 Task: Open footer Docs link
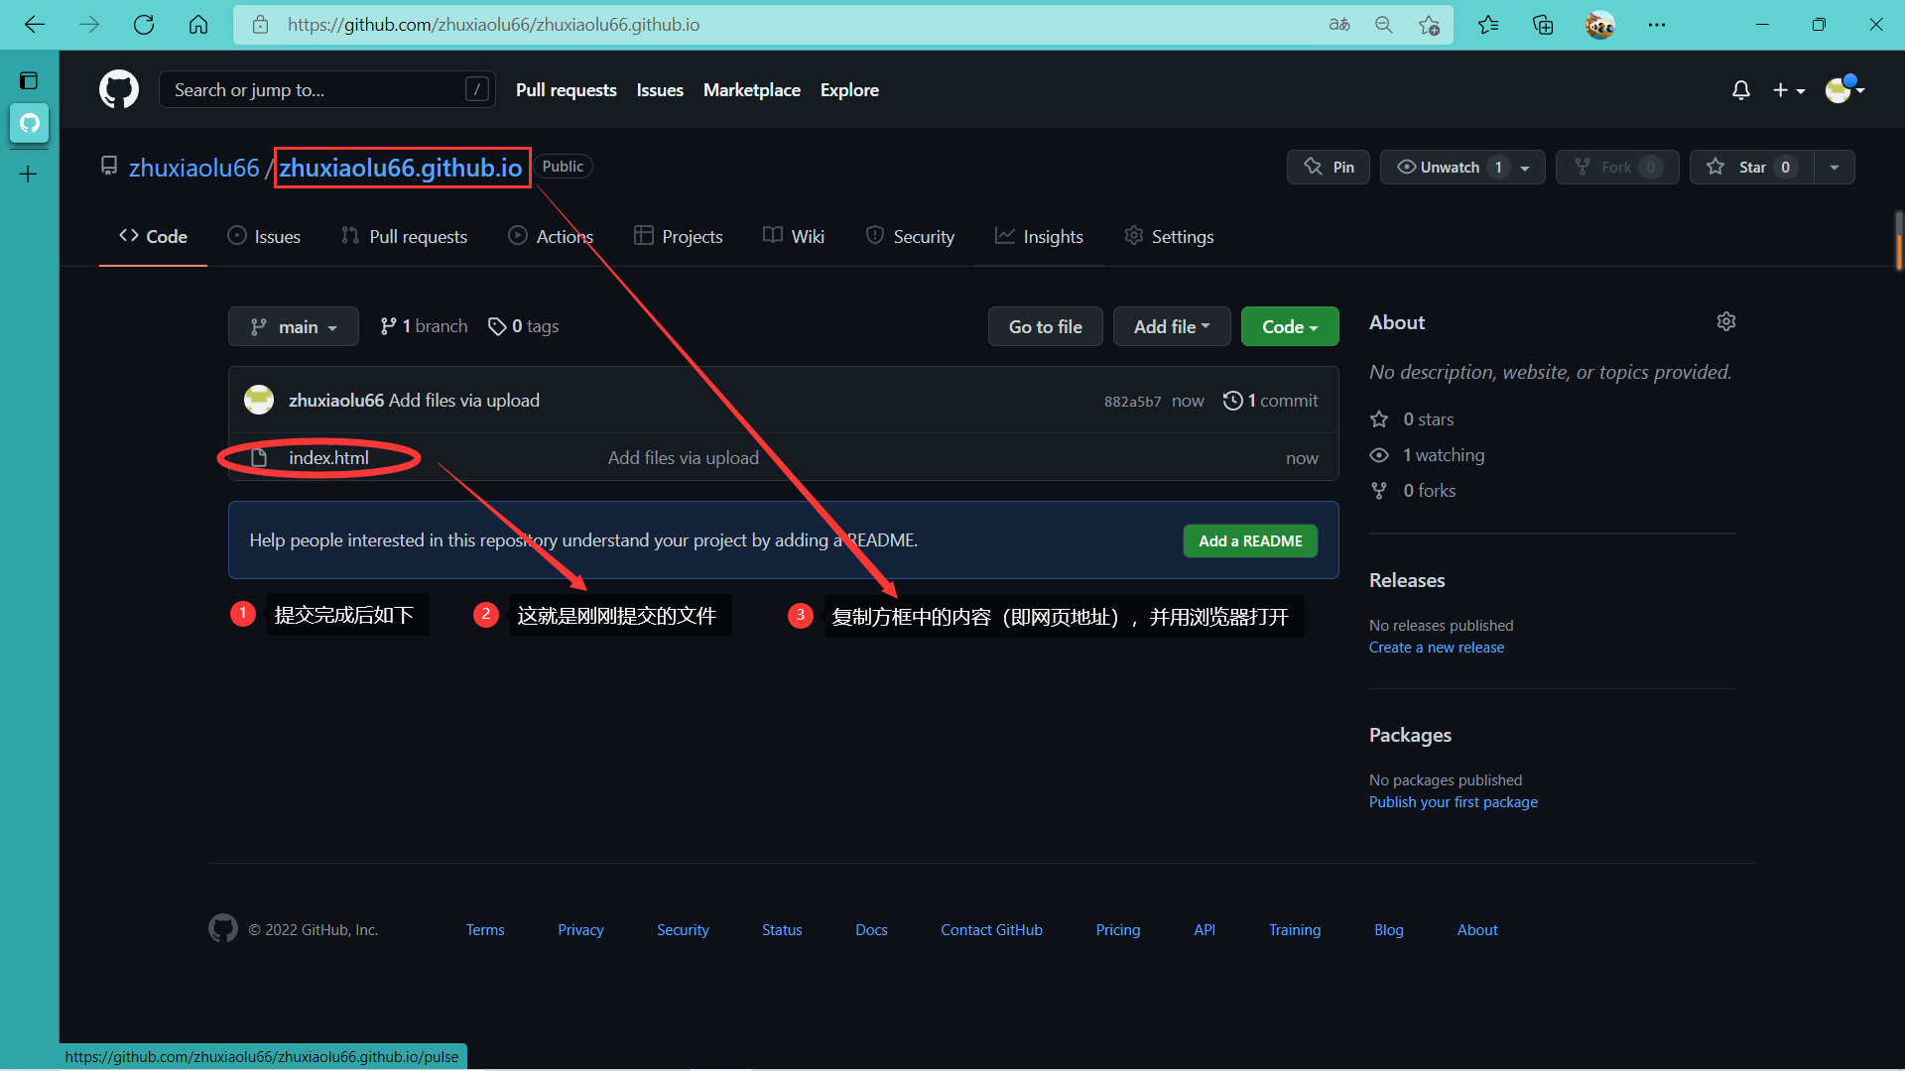[871, 930]
